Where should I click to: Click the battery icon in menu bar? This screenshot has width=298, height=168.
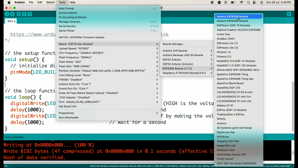click(233, 2)
